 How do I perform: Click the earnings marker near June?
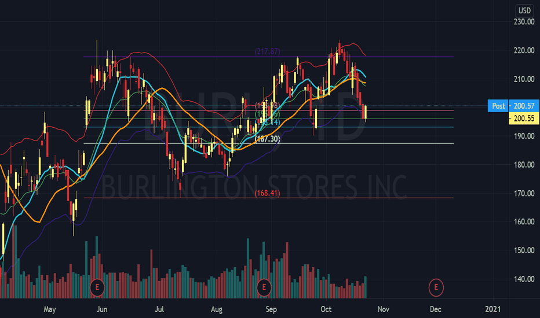click(97, 287)
